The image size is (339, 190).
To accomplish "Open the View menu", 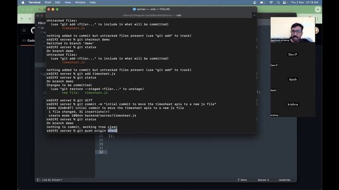I will coord(67,2).
